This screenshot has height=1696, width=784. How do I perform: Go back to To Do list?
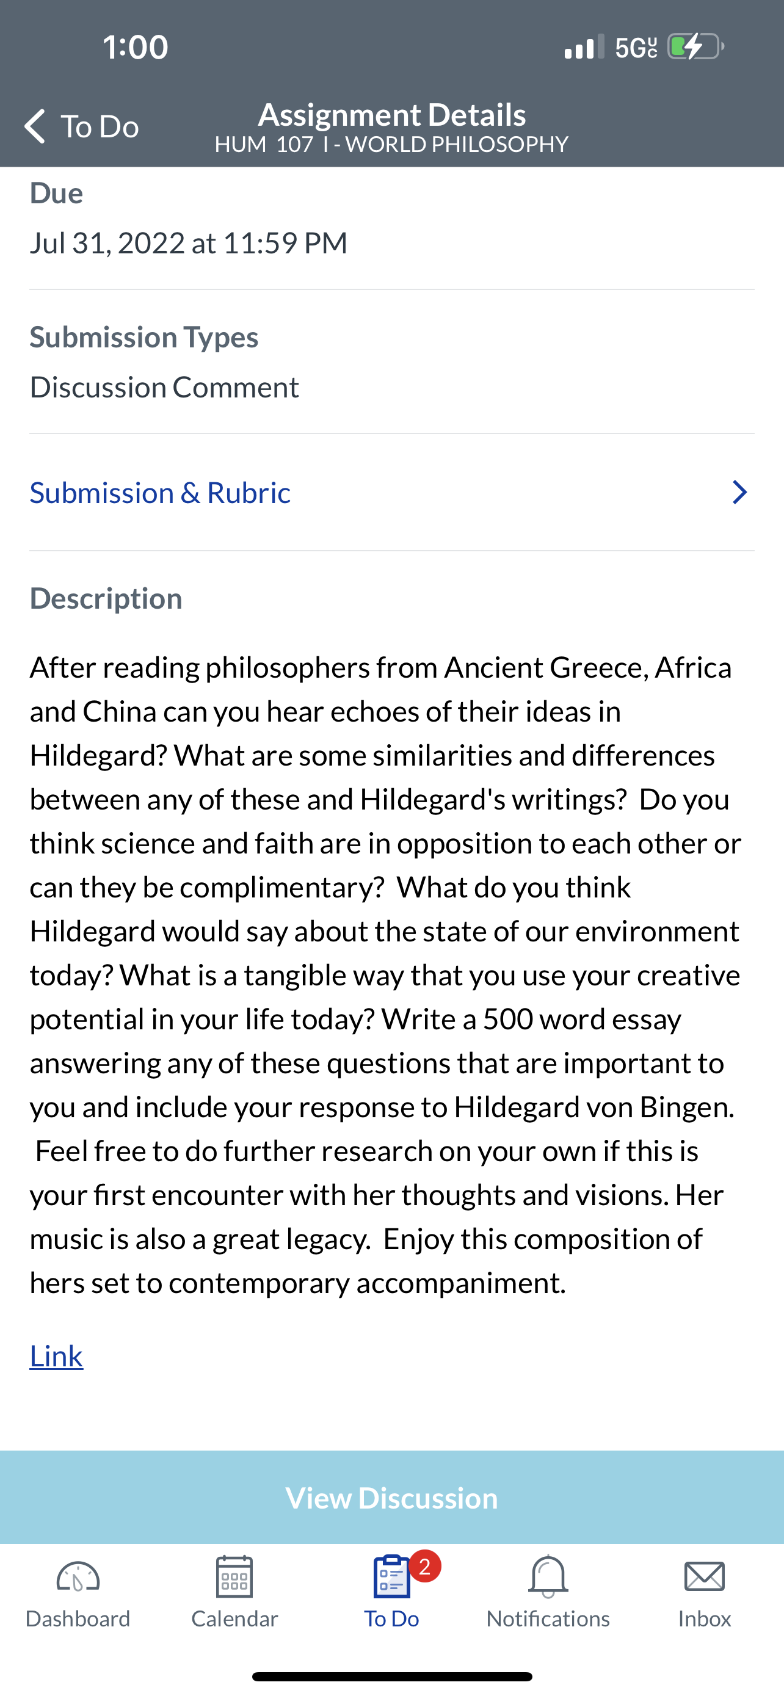82,126
